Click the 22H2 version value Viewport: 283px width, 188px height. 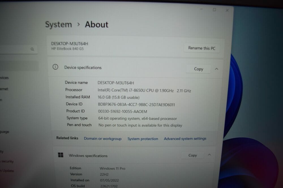[x=104, y=174]
